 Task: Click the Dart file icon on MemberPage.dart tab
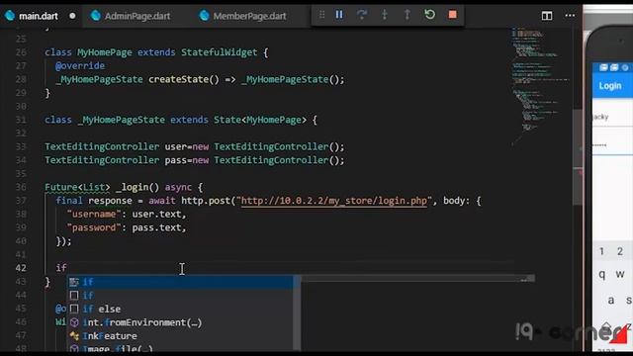[x=205, y=16]
